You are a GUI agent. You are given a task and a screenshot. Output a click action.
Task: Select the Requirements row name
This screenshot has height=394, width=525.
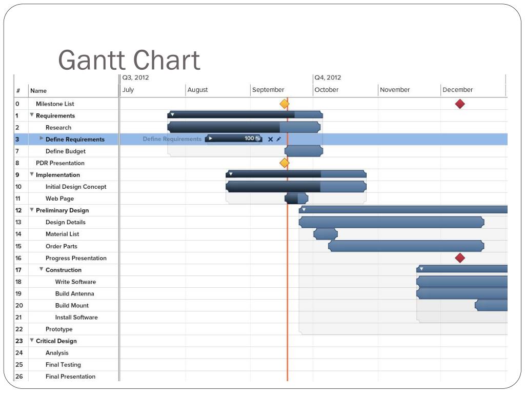pos(55,115)
